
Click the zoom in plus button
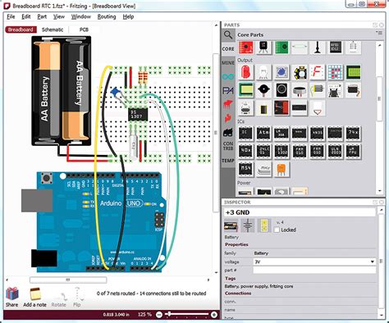214,315
